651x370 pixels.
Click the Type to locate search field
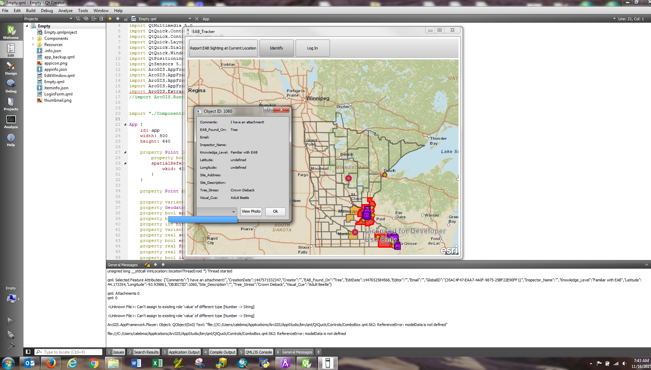click(x=69, y=352)
